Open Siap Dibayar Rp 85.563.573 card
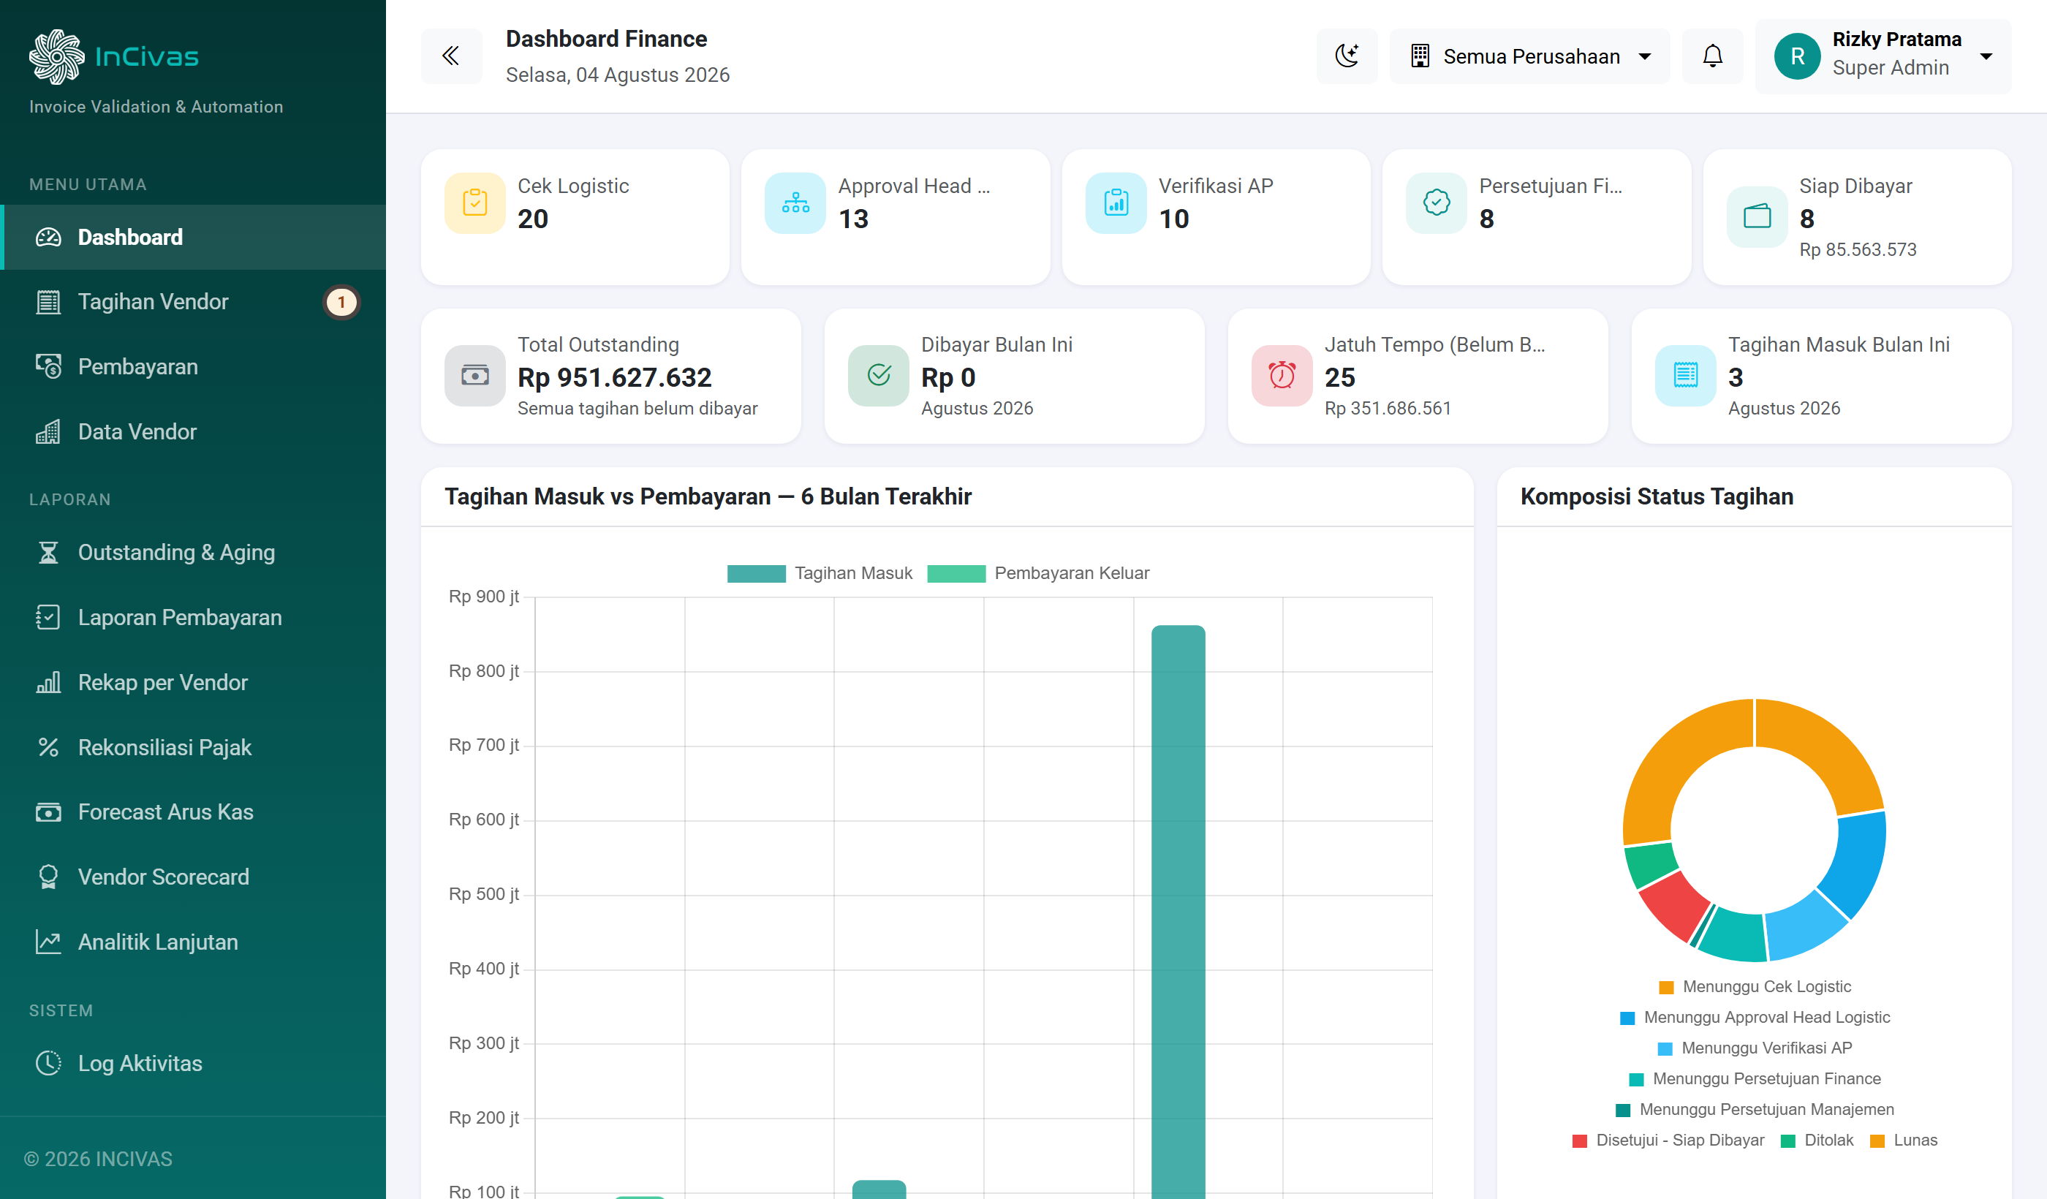This screenshot has height=1199, width=2047. [1857, 217]
